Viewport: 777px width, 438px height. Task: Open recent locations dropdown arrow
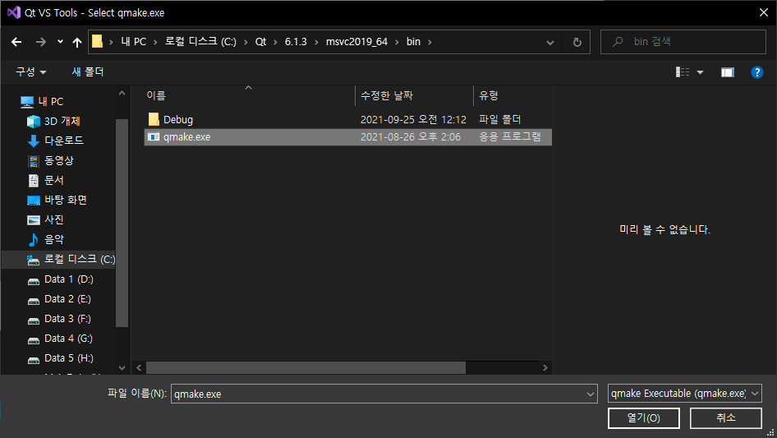60,42
